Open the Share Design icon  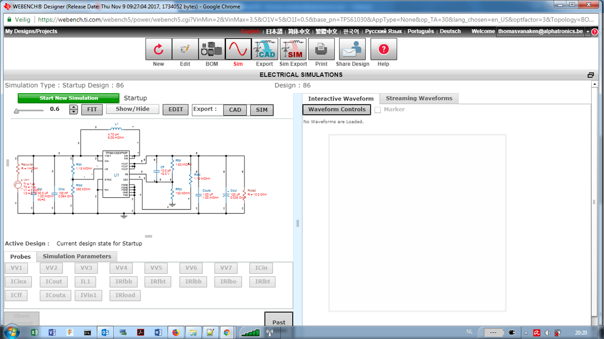click(352, 49)
